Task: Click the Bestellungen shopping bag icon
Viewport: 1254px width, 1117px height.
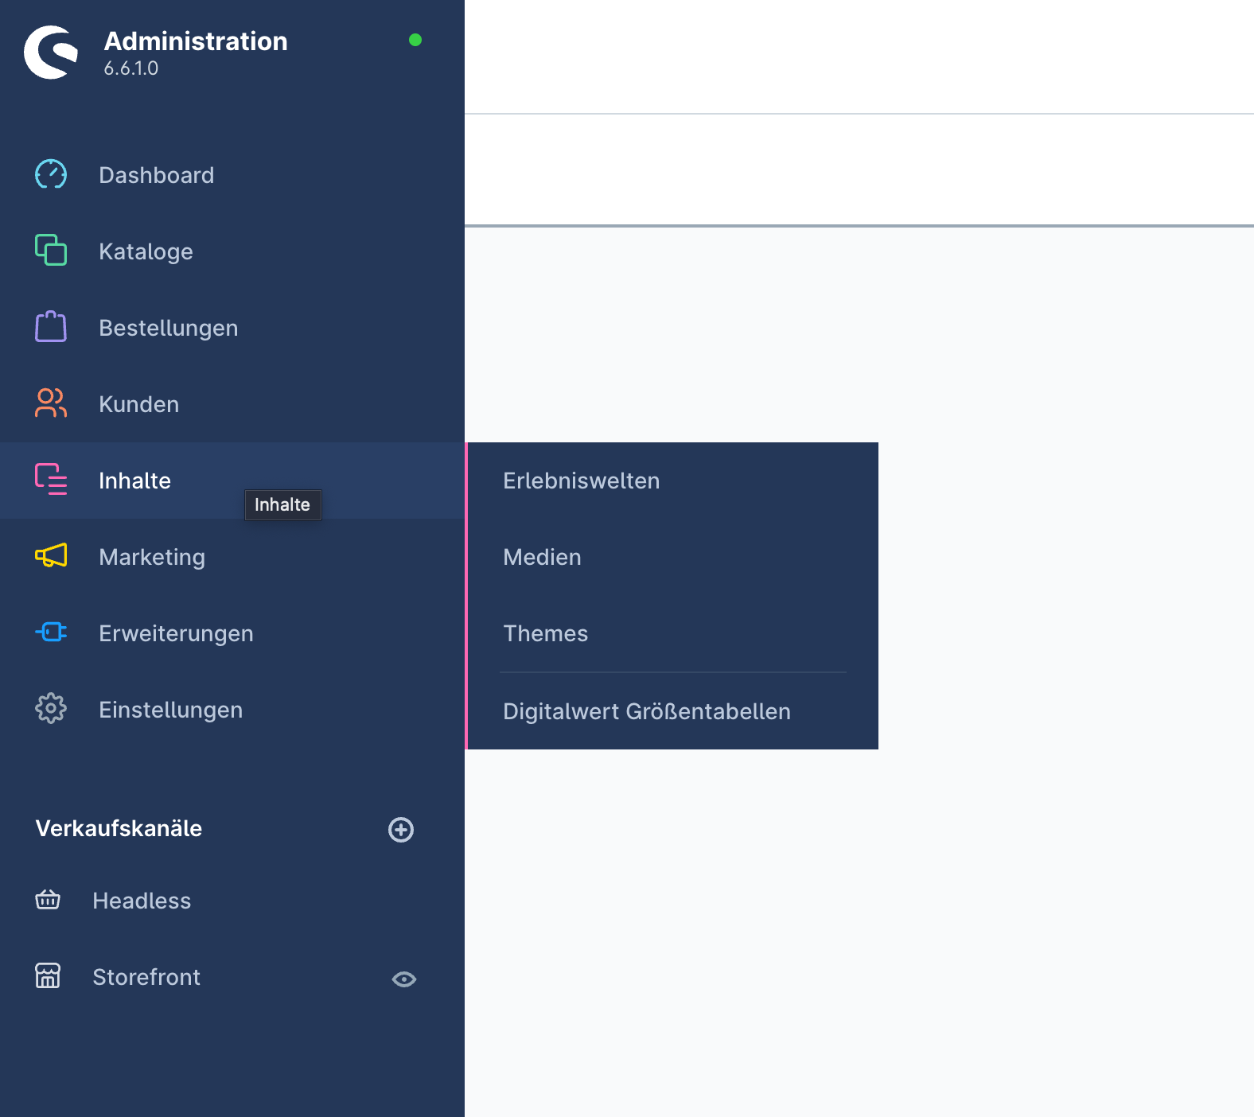Action: tap(51, 327)
